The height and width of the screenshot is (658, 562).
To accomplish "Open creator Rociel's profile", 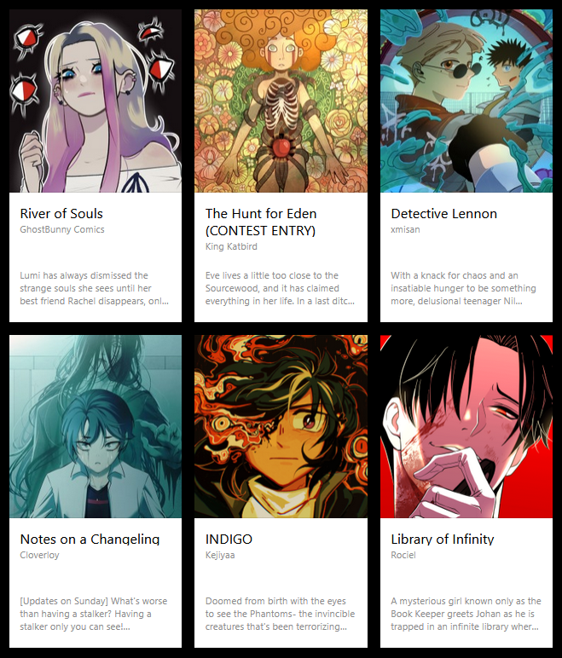I will coord(403,555).
